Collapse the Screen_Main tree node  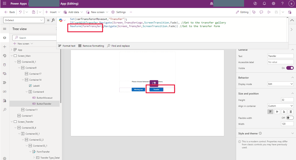[12, 56]
